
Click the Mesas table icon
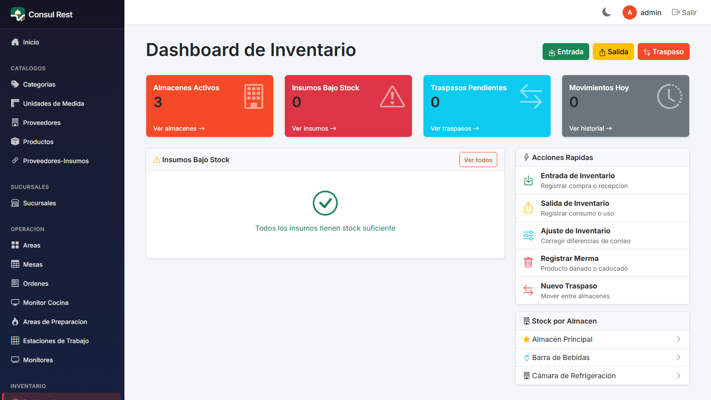tap(15, 264)
